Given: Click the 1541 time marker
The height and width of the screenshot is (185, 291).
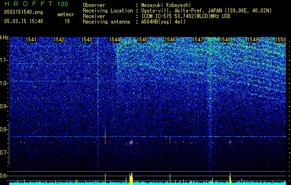Looking at the screenshot, I should click(x=31, y=40).
